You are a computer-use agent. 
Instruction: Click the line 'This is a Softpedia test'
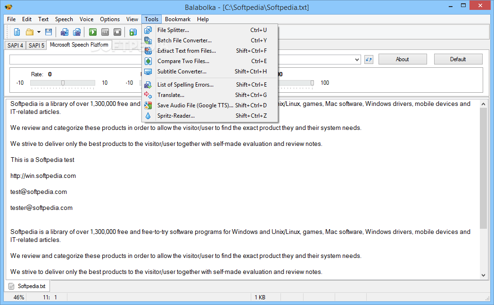42,160
